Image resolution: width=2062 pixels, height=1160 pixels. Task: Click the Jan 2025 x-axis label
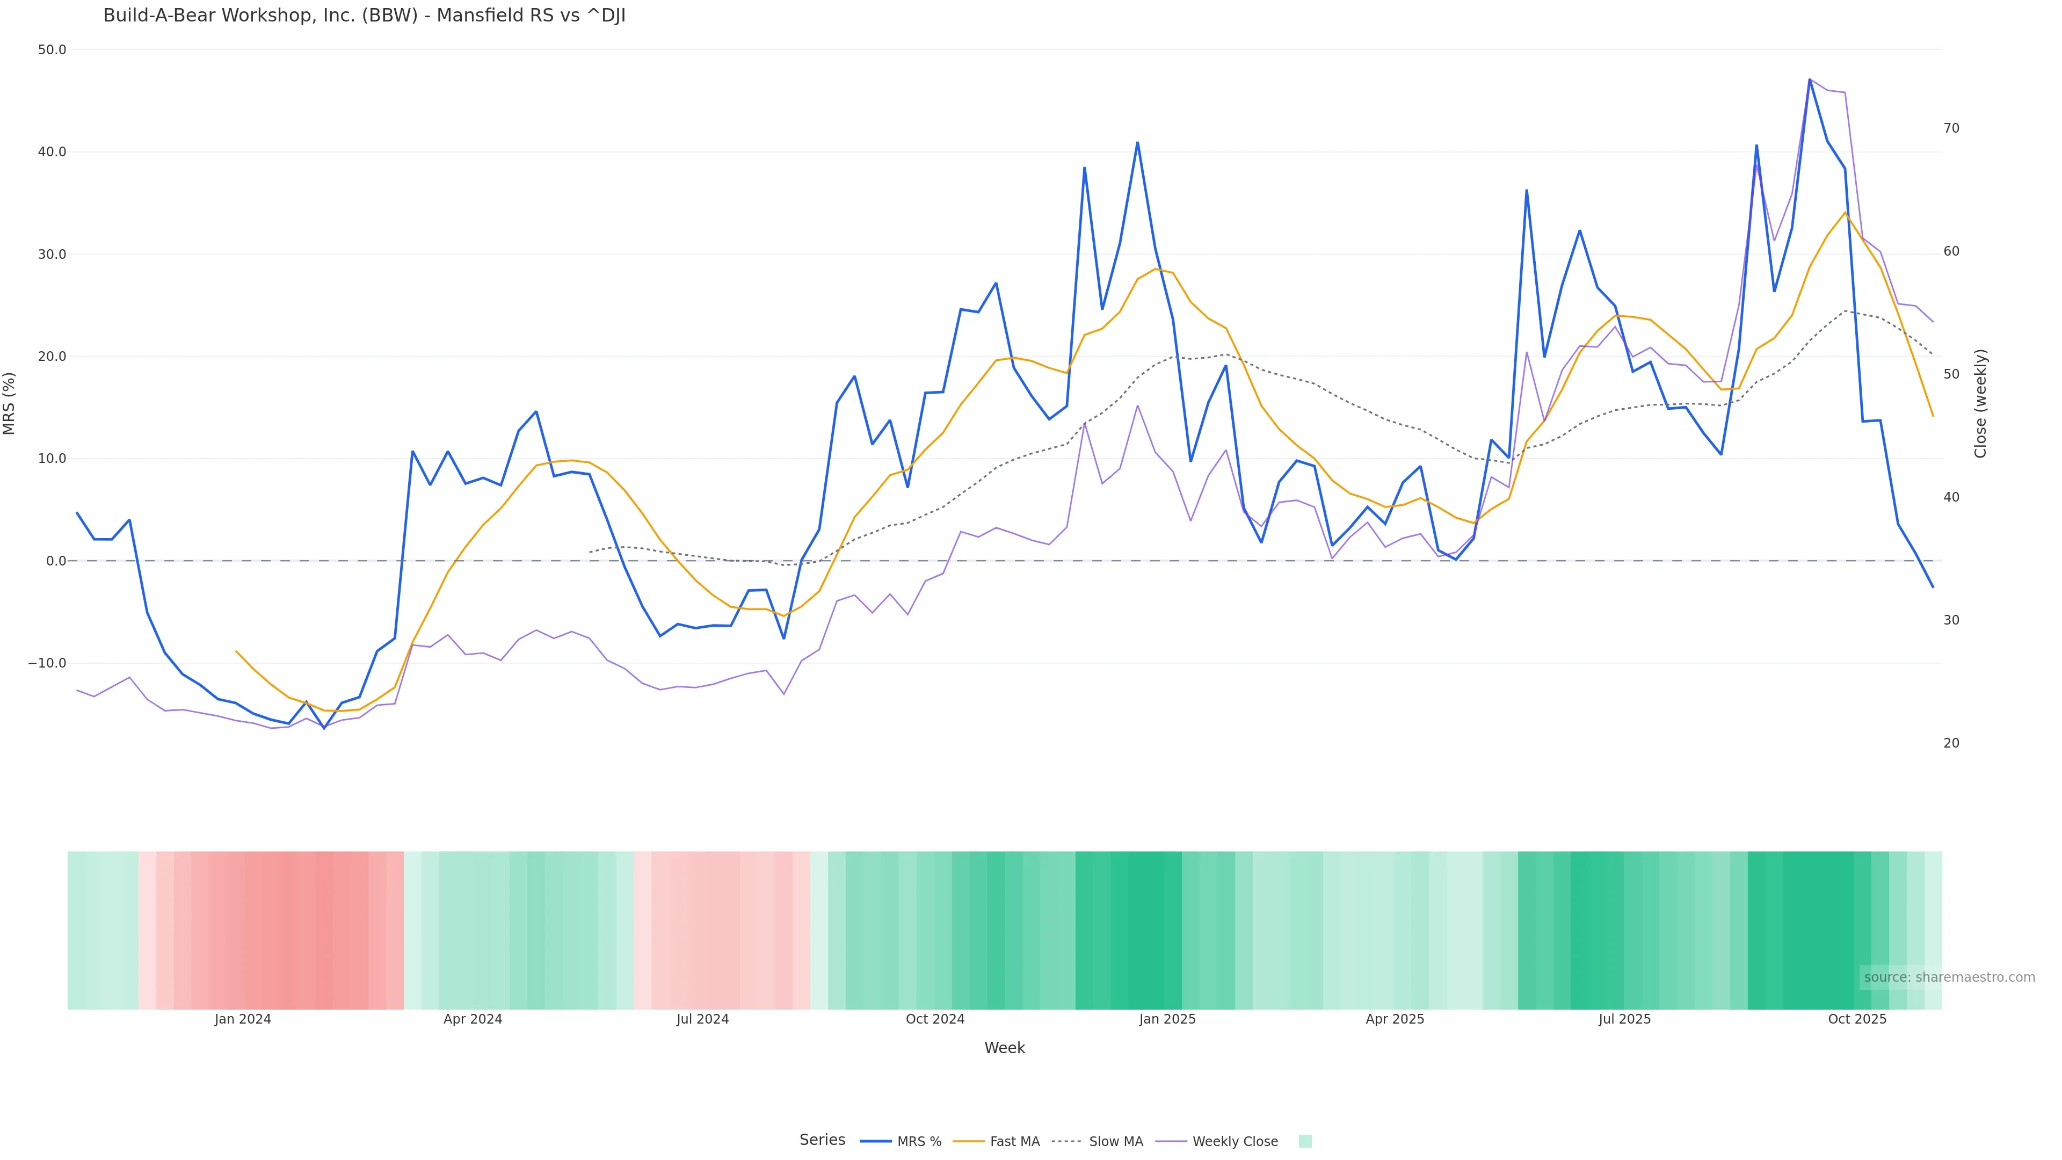click(1167, 1020)
